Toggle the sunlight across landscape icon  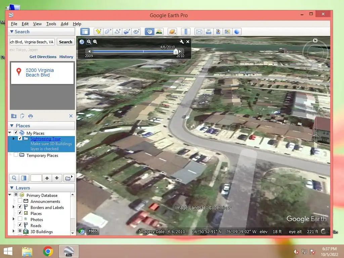pos(159,32)
